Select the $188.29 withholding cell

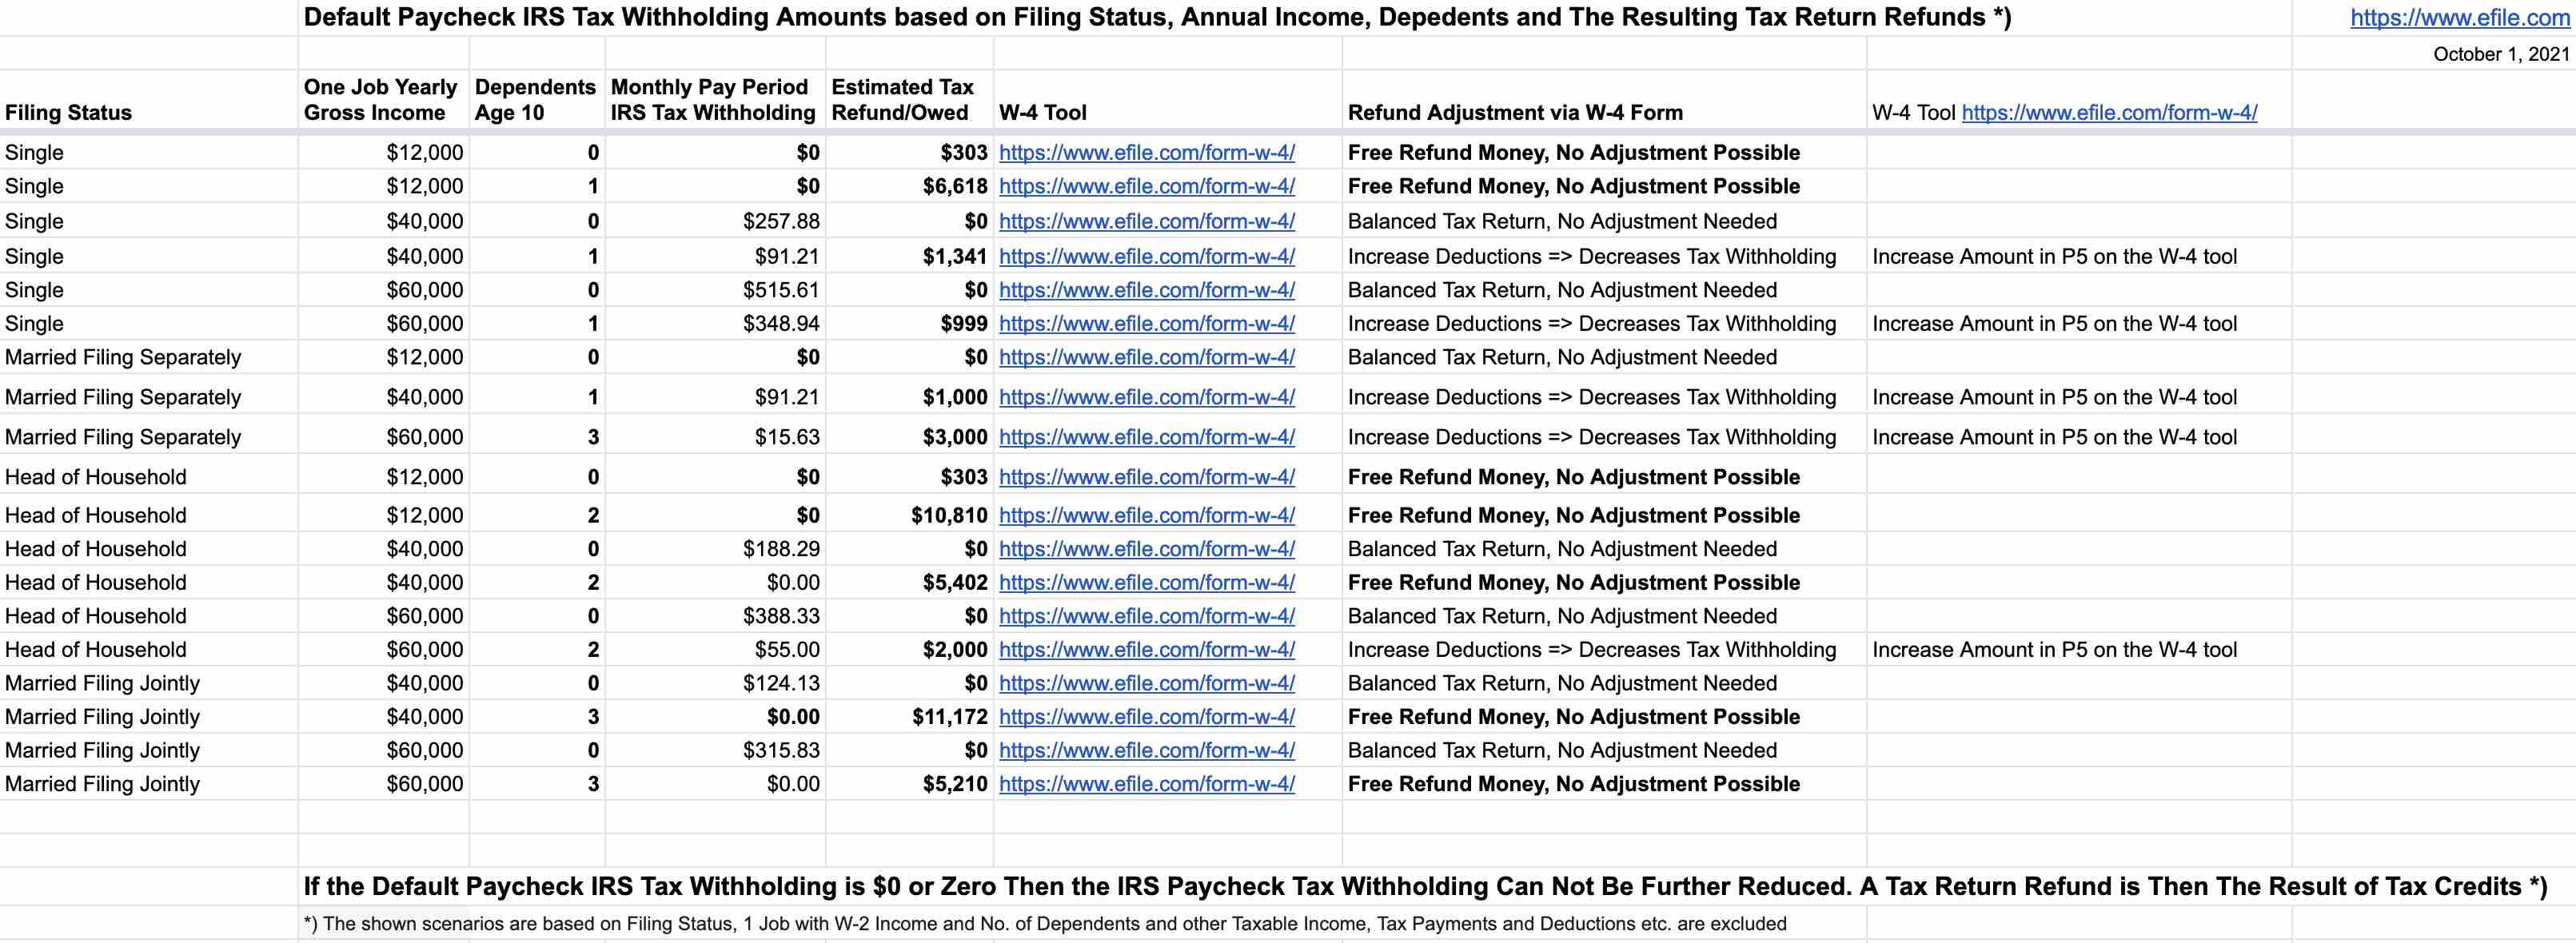[x=714, y=549]
